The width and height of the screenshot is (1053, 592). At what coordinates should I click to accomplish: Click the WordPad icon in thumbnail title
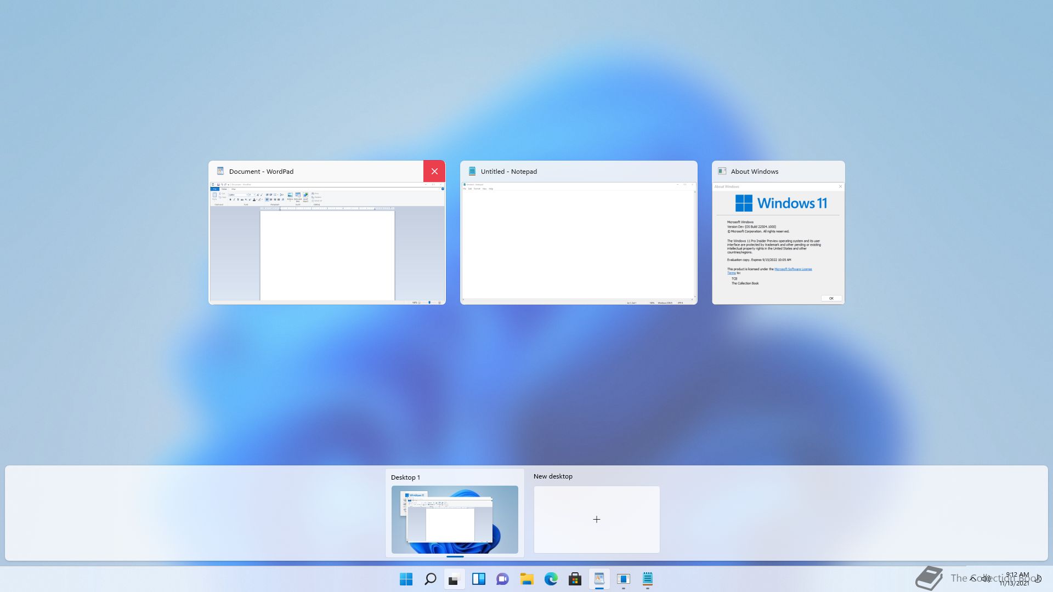point(220,171)
